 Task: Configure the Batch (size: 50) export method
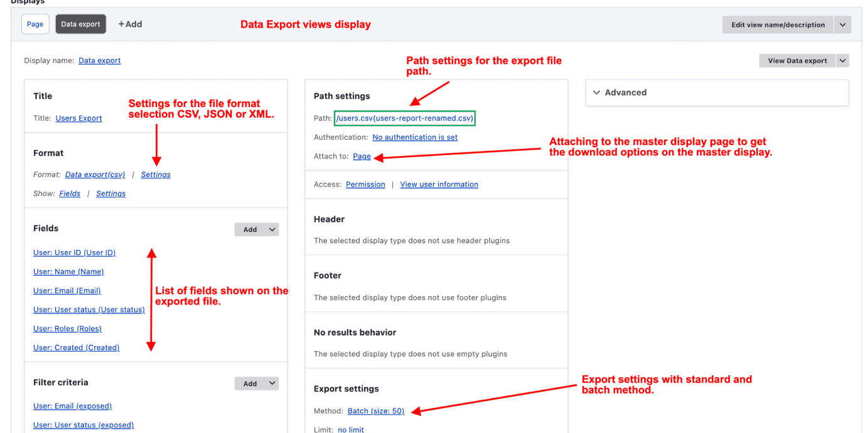coord(375,410)
